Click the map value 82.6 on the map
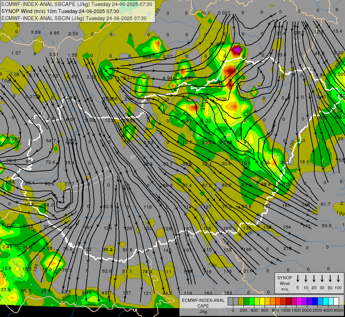The height and width of the screenshot is (317, 345). (108, 206)
